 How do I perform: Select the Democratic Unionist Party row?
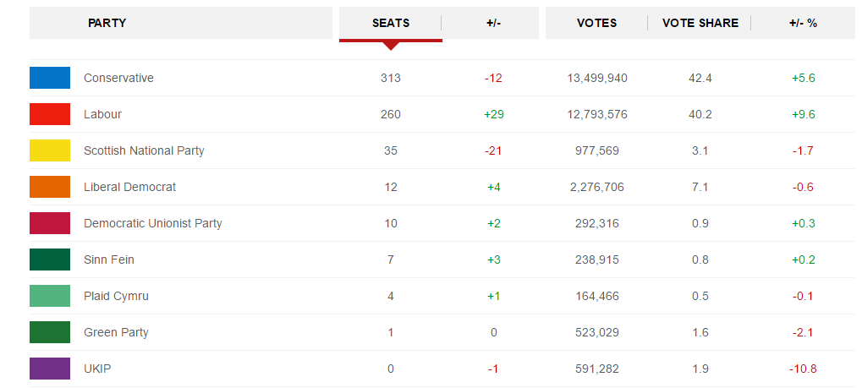tap(442, 223)
